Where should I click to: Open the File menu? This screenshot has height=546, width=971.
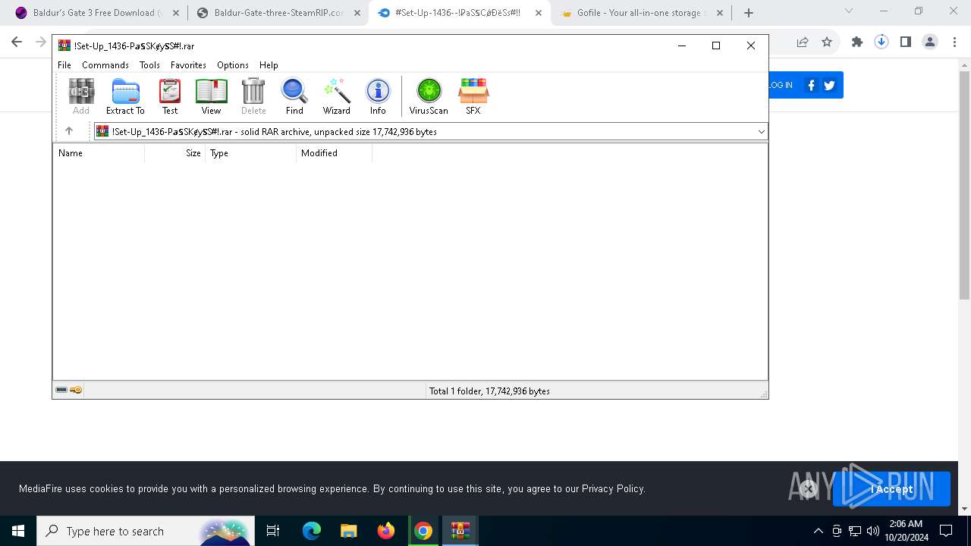[64, 65]
